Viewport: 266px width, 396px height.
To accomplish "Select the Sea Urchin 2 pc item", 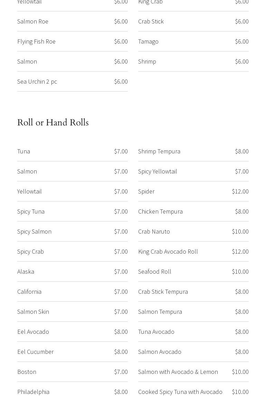I will [x=37, y=82].
